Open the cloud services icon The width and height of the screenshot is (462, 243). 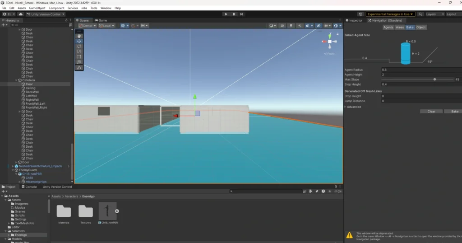[x=21, y=14]
